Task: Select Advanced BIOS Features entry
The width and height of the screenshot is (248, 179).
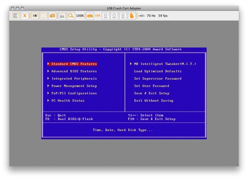Action: 74,71
